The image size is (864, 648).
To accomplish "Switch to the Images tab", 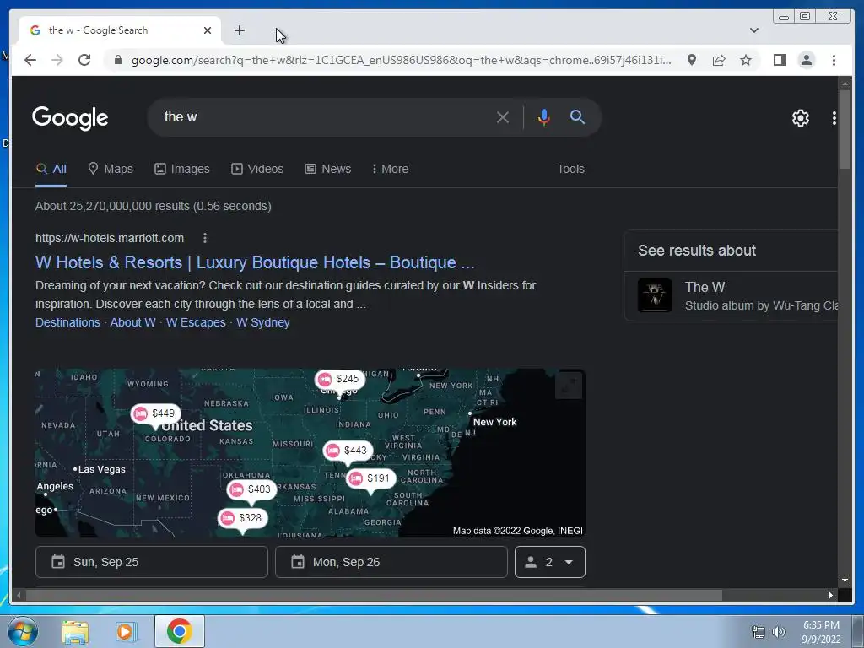I will [x=182, y=169].
